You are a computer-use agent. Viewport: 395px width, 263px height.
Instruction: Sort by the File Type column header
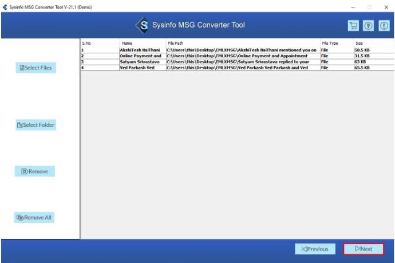click(x=337, y=43)
